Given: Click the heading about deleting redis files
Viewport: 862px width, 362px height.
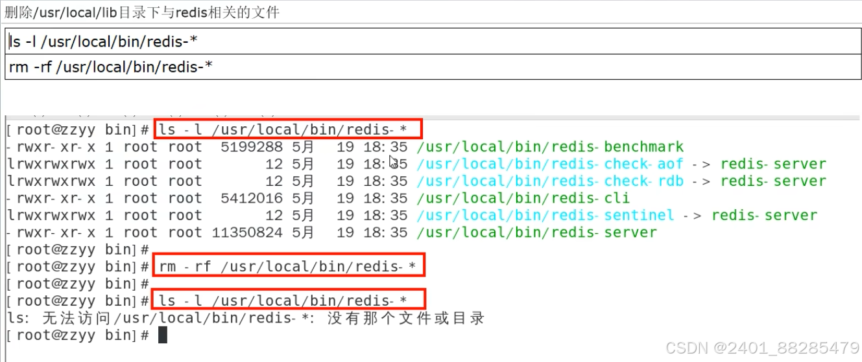Looking at the screenshot, I should click(x=142, y=12).
